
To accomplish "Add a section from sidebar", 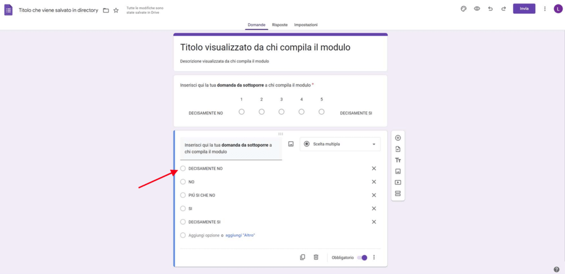I will click(x=398, y=194).
